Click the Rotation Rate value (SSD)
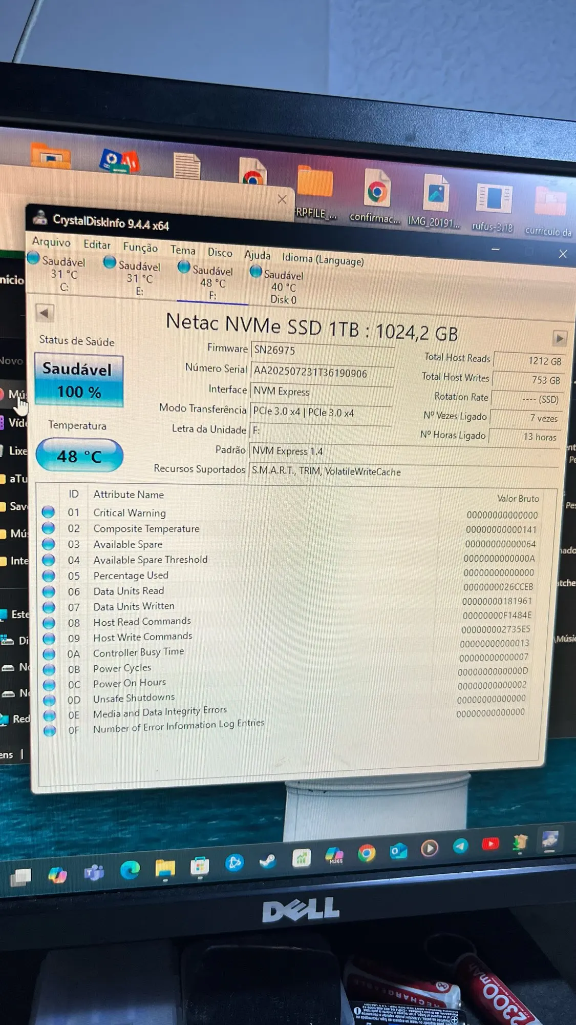 point(527,399)
